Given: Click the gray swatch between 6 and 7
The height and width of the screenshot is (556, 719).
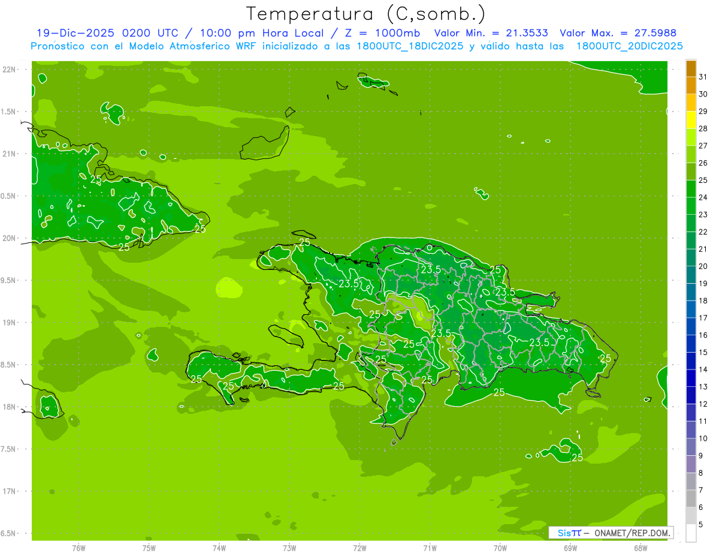Looking at the screenshot, I should (691, 498).
